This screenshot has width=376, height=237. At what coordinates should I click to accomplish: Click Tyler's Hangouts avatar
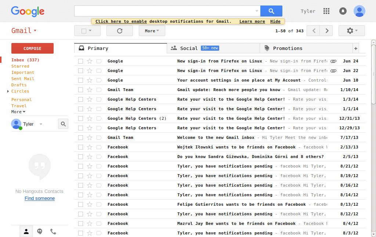[16, 124]
